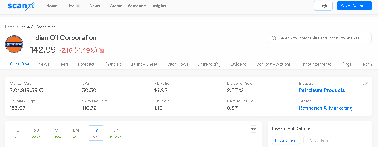Focus the company search field

point(319,38)
